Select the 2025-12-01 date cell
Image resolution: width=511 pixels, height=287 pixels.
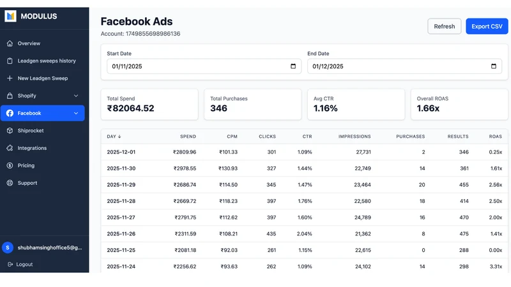121,152
